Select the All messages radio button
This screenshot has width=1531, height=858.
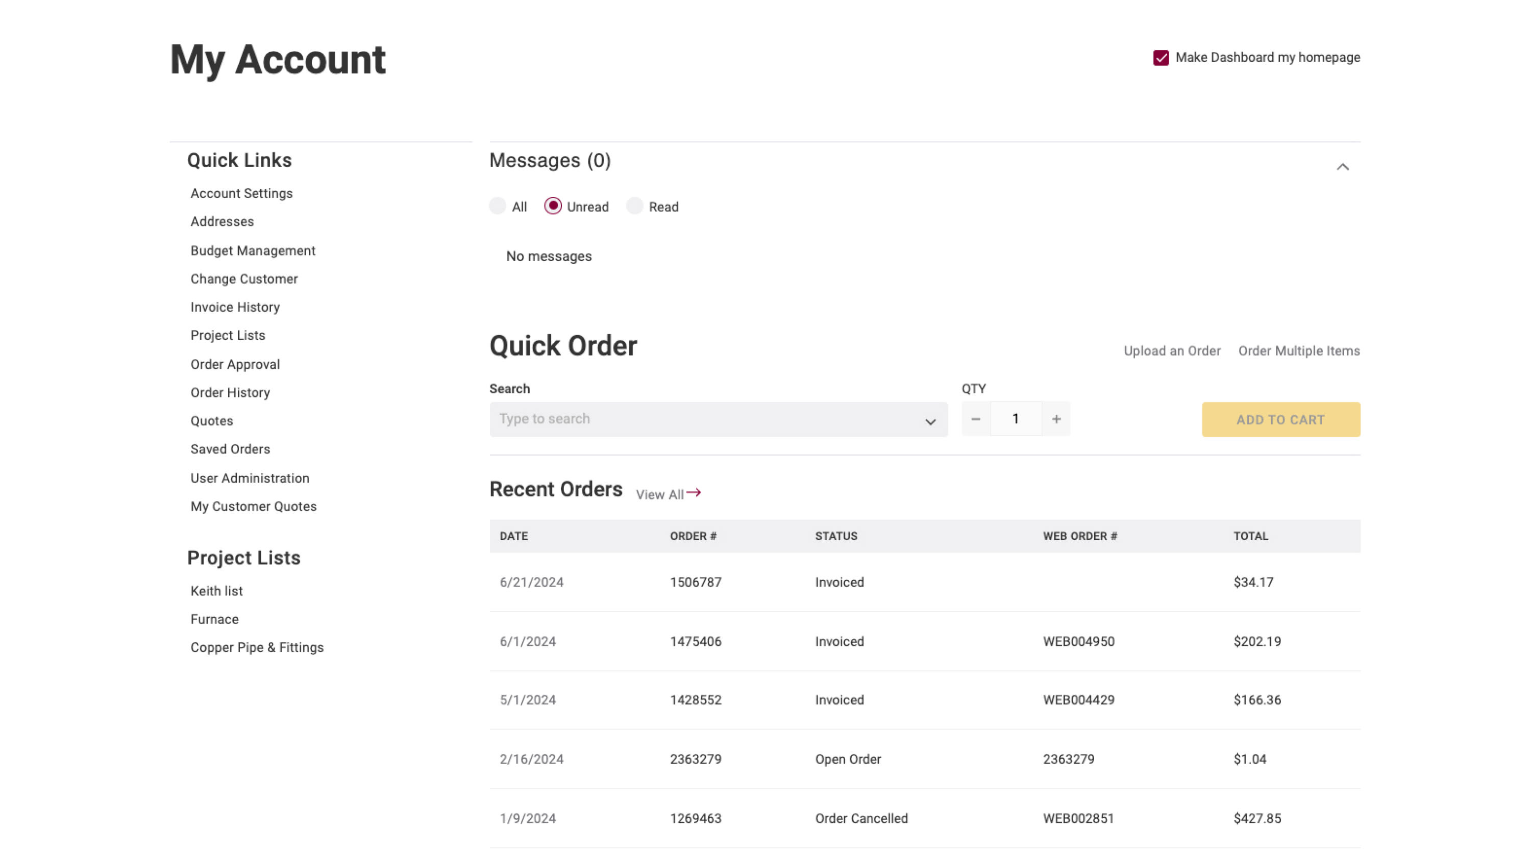498,206
